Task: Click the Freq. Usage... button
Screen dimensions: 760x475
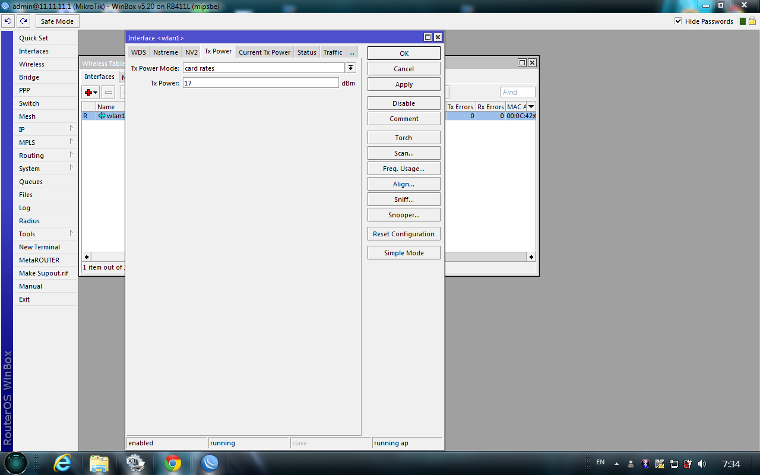Action: coord(404,169)
